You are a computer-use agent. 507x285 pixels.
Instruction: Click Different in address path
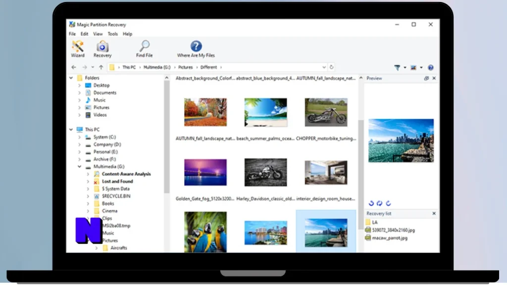(x=208, y=67)
